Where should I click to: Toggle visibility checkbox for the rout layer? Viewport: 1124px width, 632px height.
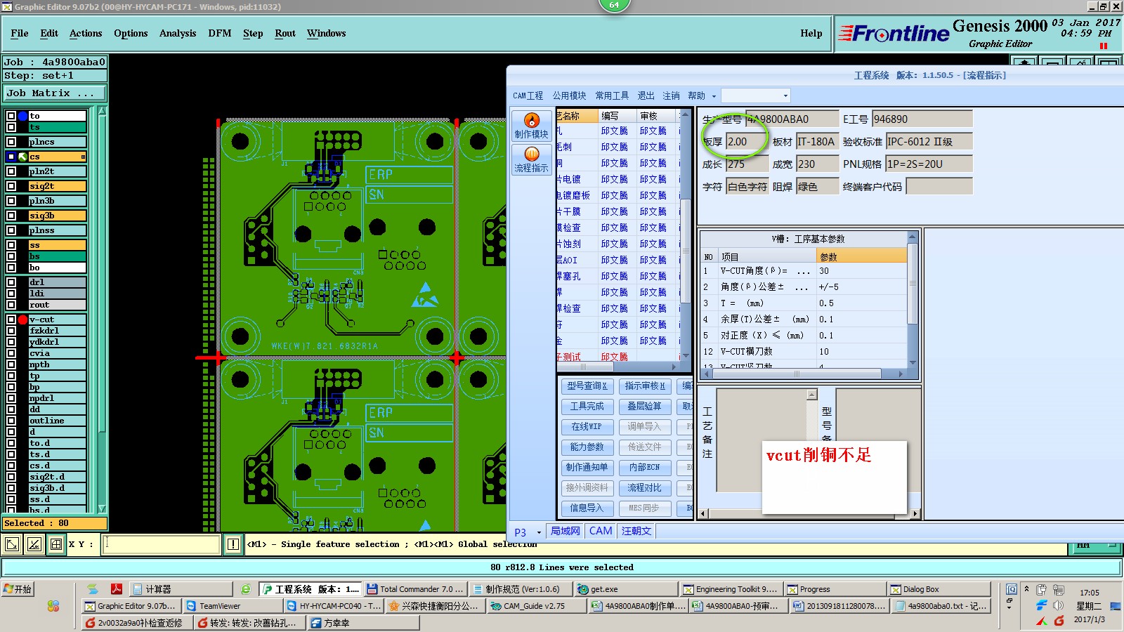click(11, 305)
